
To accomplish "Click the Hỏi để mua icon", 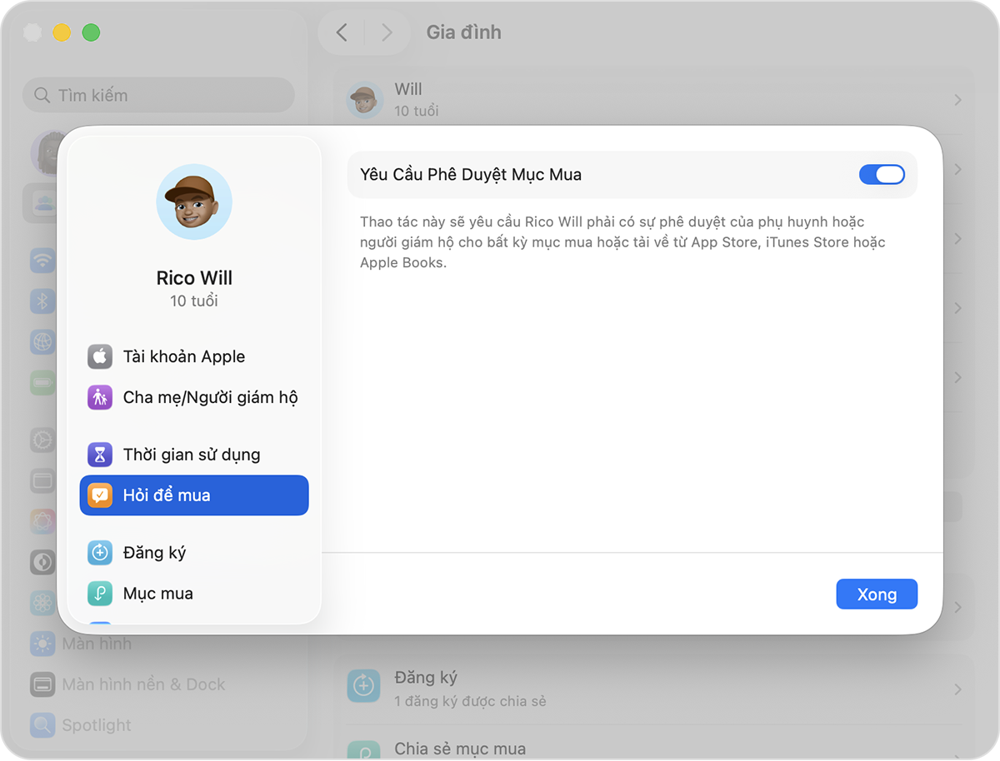I will [x=100, y=495].
